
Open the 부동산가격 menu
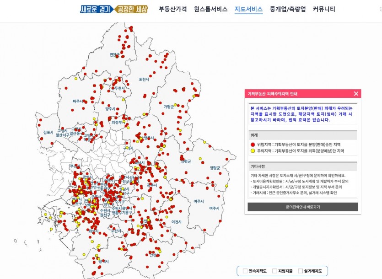tap(173, 9)
